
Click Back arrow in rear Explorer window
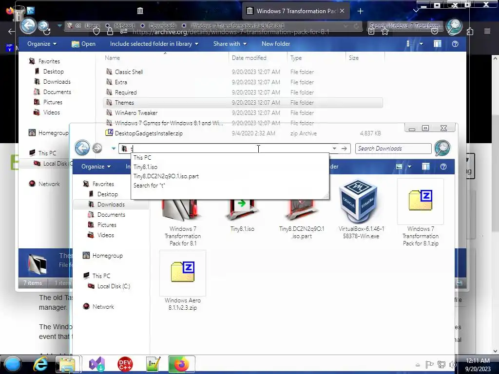(x=28, y=25)
